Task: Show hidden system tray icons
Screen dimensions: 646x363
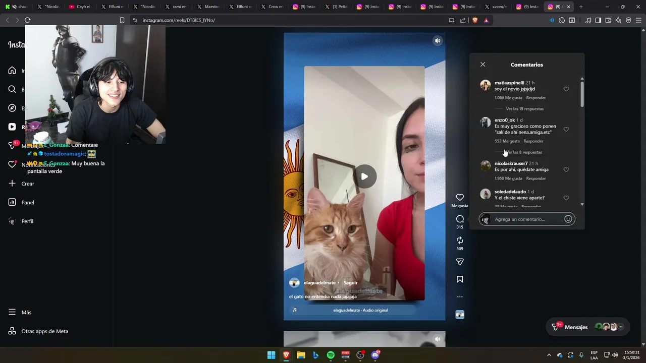Action: tap(549, 355)
